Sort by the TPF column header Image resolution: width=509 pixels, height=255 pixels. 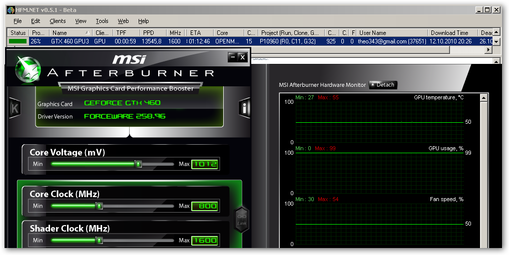126,32
